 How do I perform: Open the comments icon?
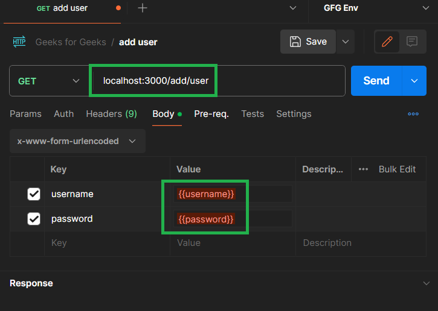coord(412,42)
